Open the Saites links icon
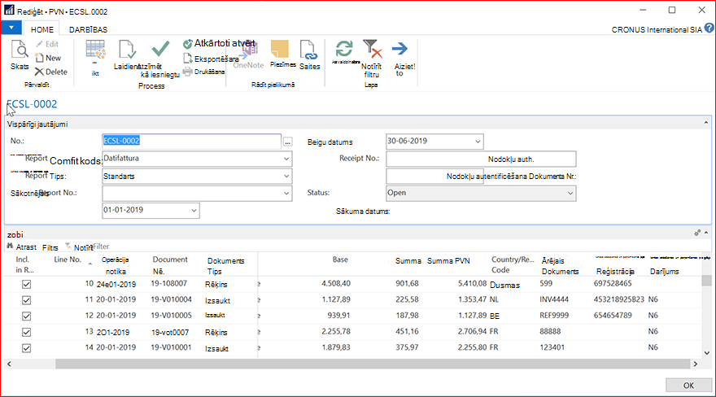 (308, 50)
